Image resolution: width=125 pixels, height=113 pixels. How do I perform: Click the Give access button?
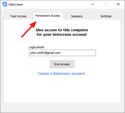coord(62,64)
